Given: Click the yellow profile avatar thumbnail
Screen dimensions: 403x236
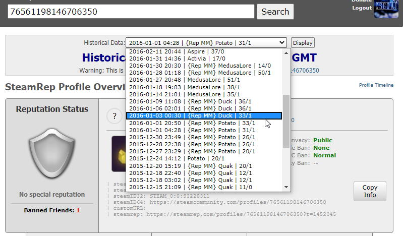Looking at the screenshot, I should [119, 154].
